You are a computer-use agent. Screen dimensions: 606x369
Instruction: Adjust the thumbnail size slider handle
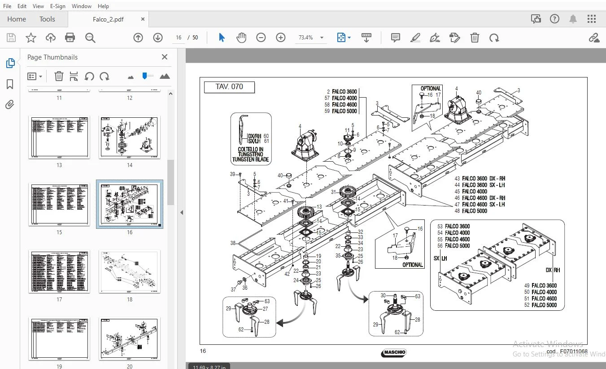coord(145,76)
